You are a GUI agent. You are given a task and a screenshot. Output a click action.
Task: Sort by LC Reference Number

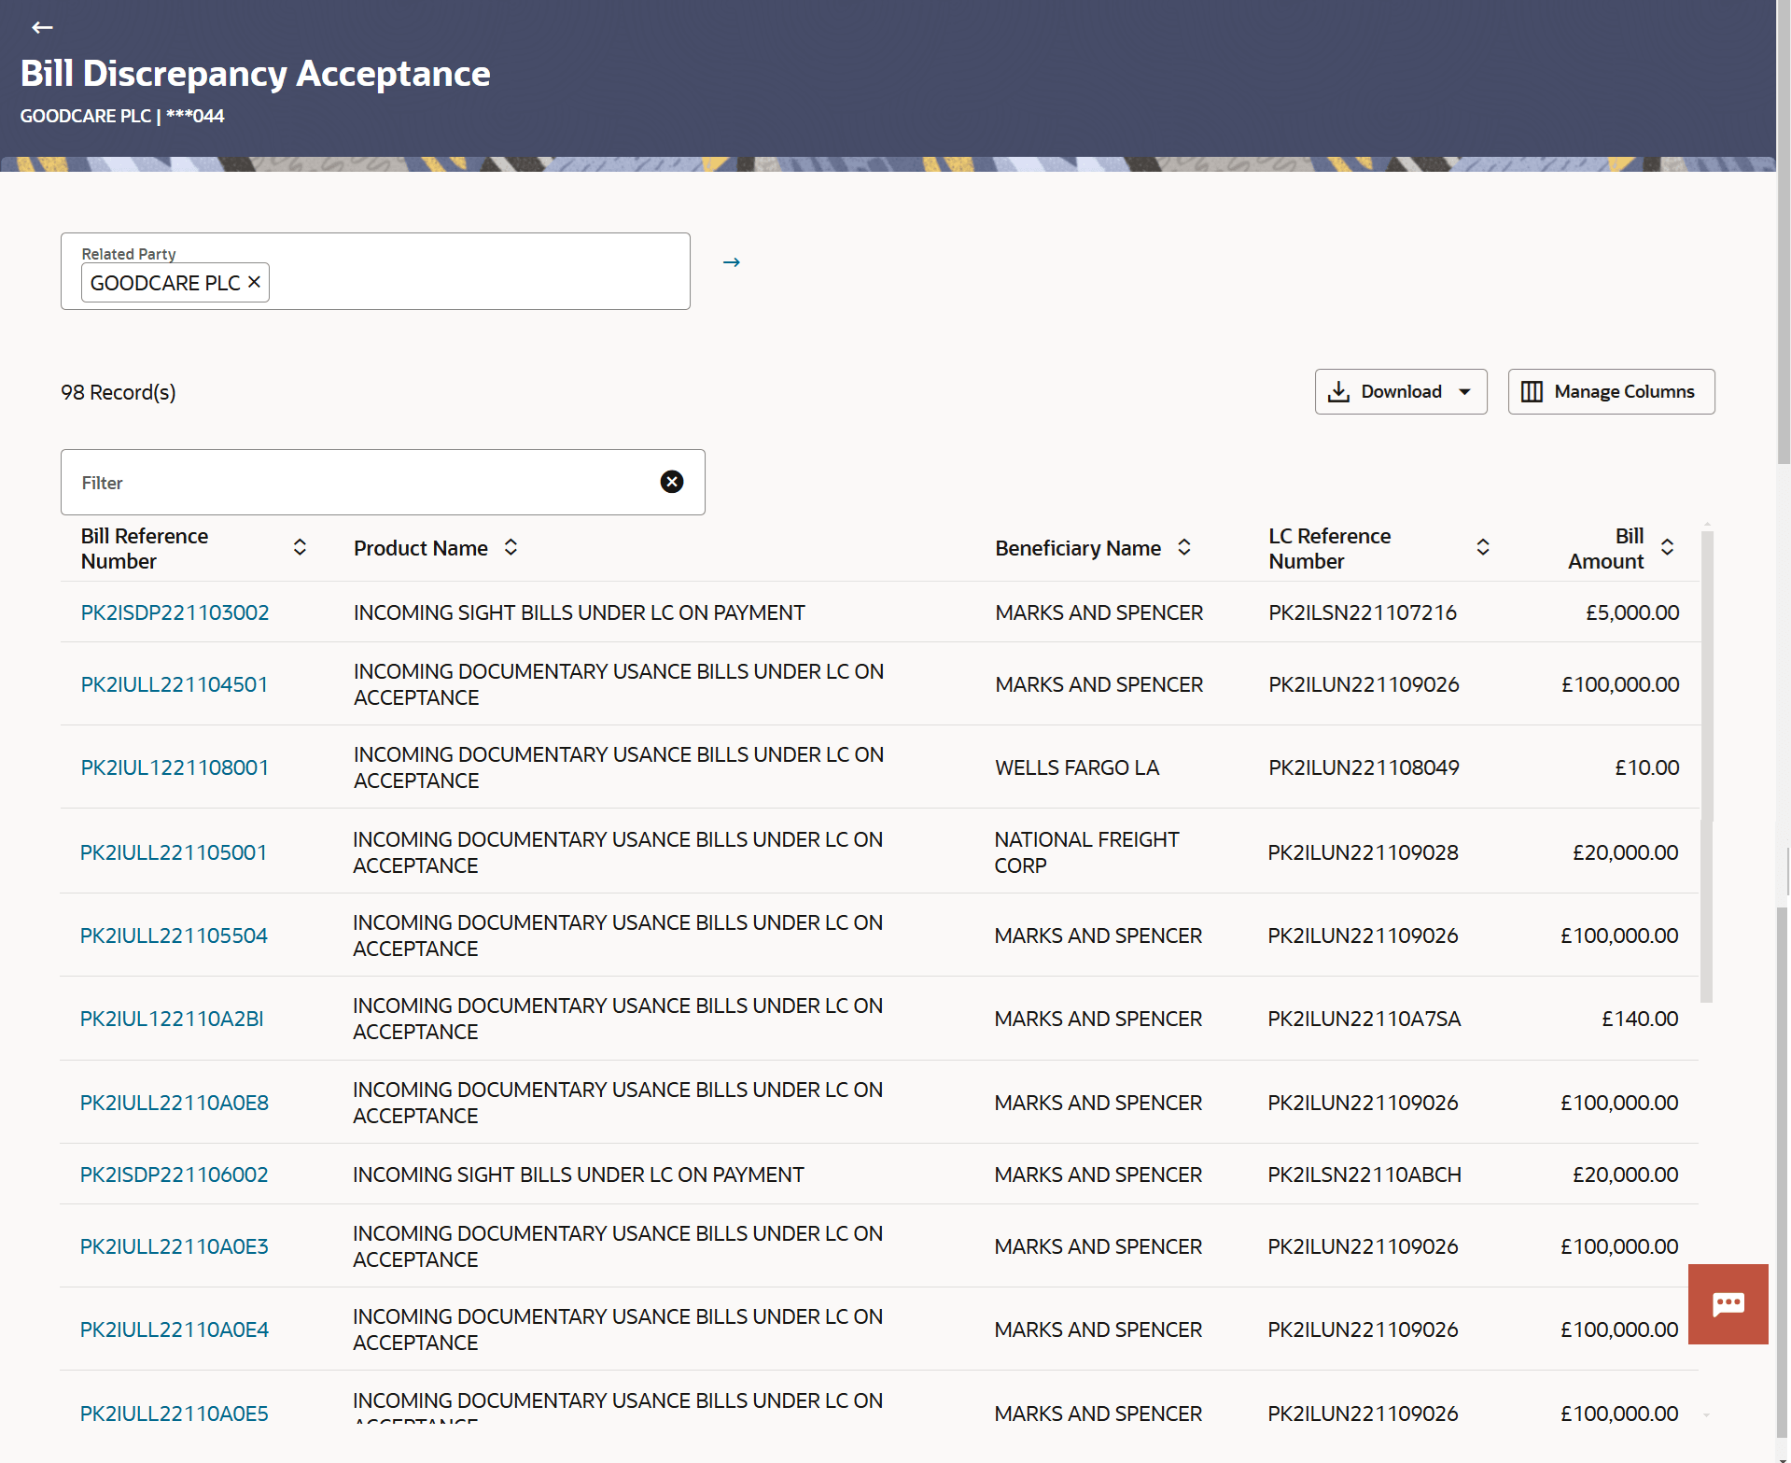[x=1483, y=547]
